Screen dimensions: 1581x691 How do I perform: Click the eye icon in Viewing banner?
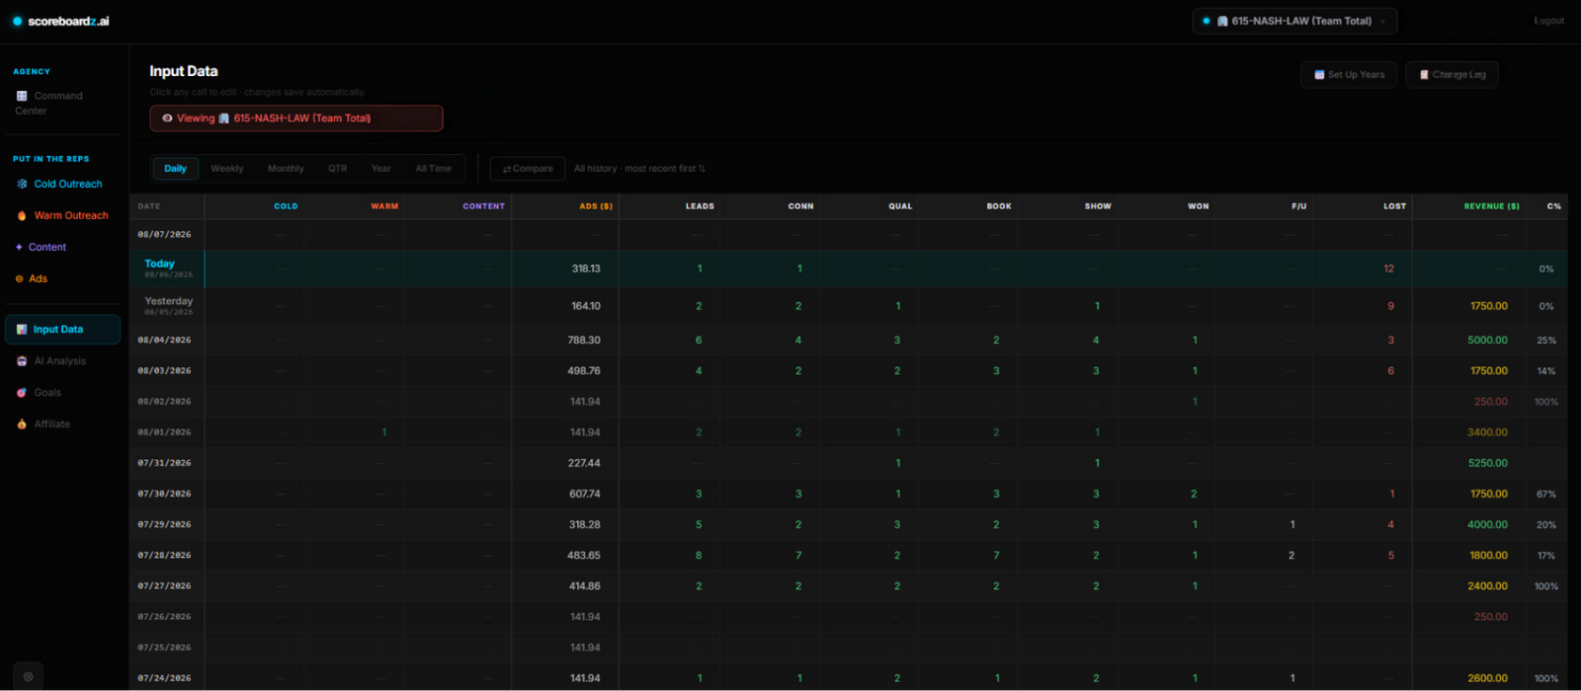[167, 117]
